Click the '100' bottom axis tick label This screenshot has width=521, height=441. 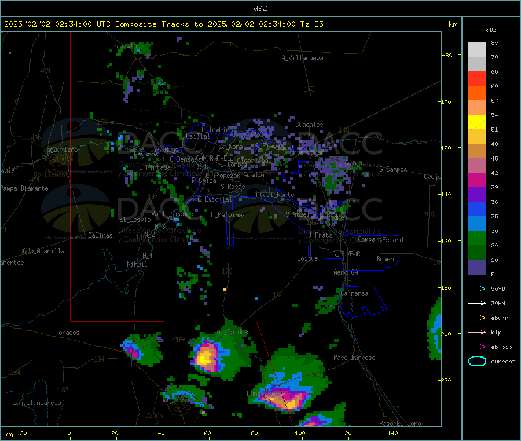300,433
